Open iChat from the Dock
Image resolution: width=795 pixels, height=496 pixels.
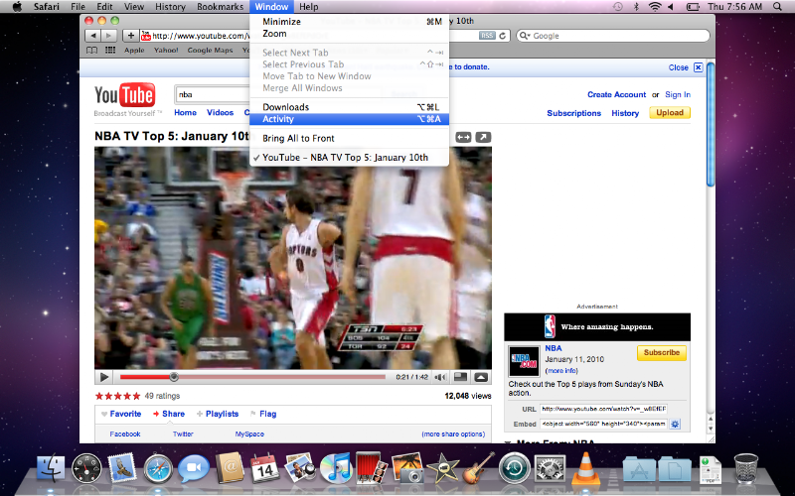click(193, 468)
